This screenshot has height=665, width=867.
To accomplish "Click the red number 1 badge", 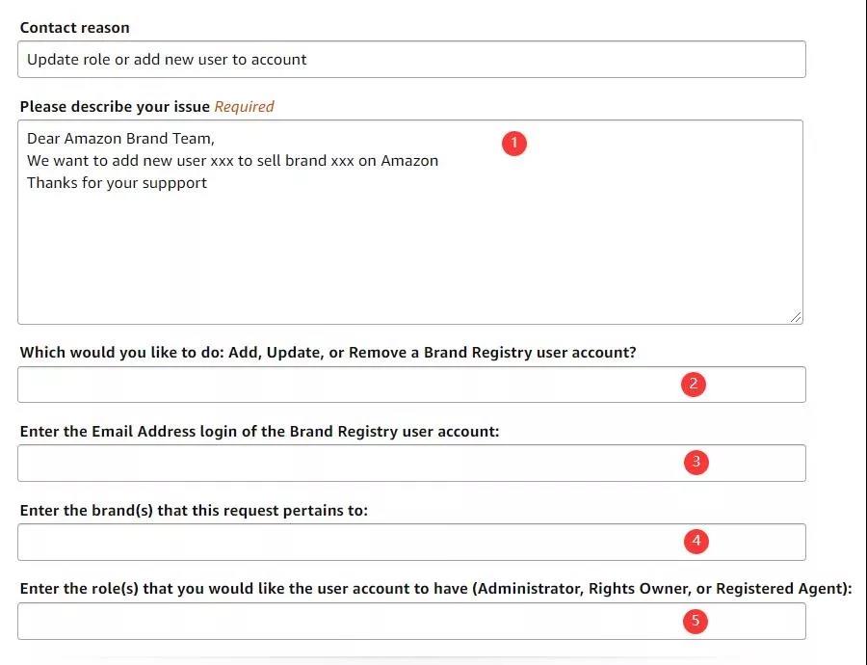I will (514, 143).
